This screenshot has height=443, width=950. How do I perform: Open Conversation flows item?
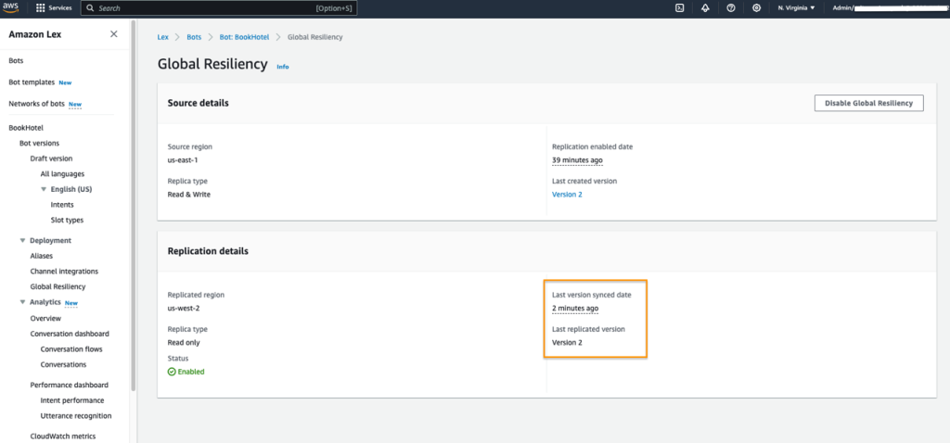coord(71,348)
